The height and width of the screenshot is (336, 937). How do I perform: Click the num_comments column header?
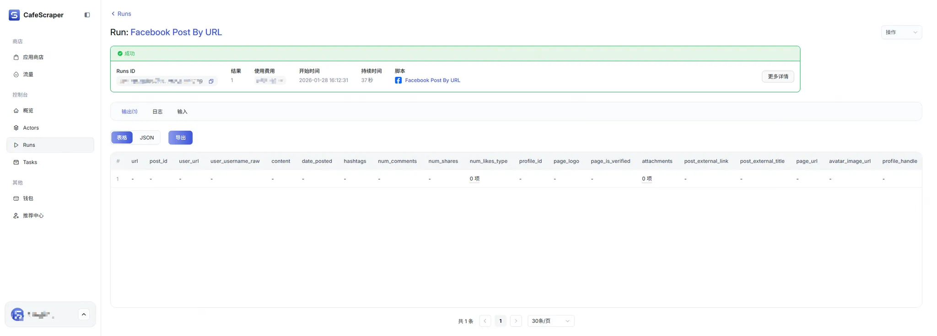click(x=397, y=161)
